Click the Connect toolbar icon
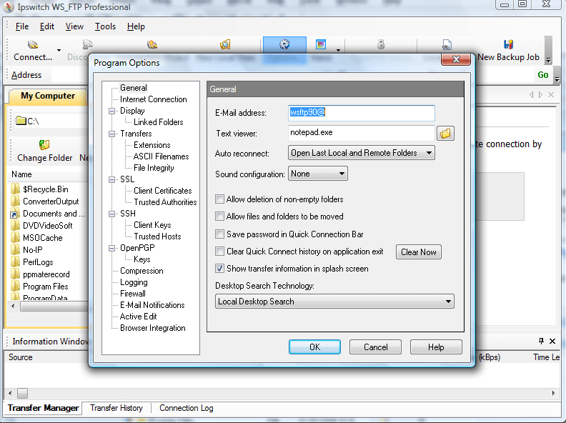 point(32,45)
